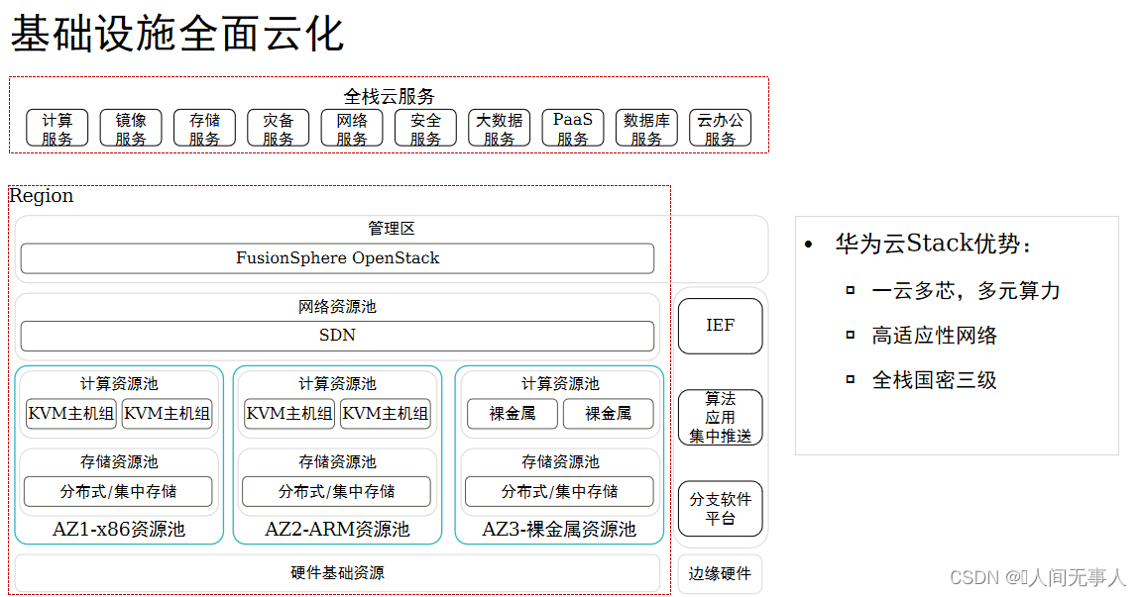Image resolution: width=1142 pixels, height=597 pixels.
Task: Select the 管理区 heading
Action: tap(392, 229)
